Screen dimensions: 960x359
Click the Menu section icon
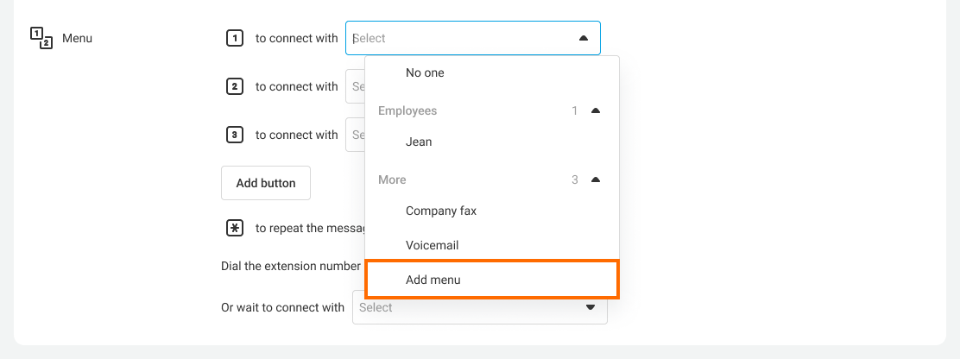[41, 38]
